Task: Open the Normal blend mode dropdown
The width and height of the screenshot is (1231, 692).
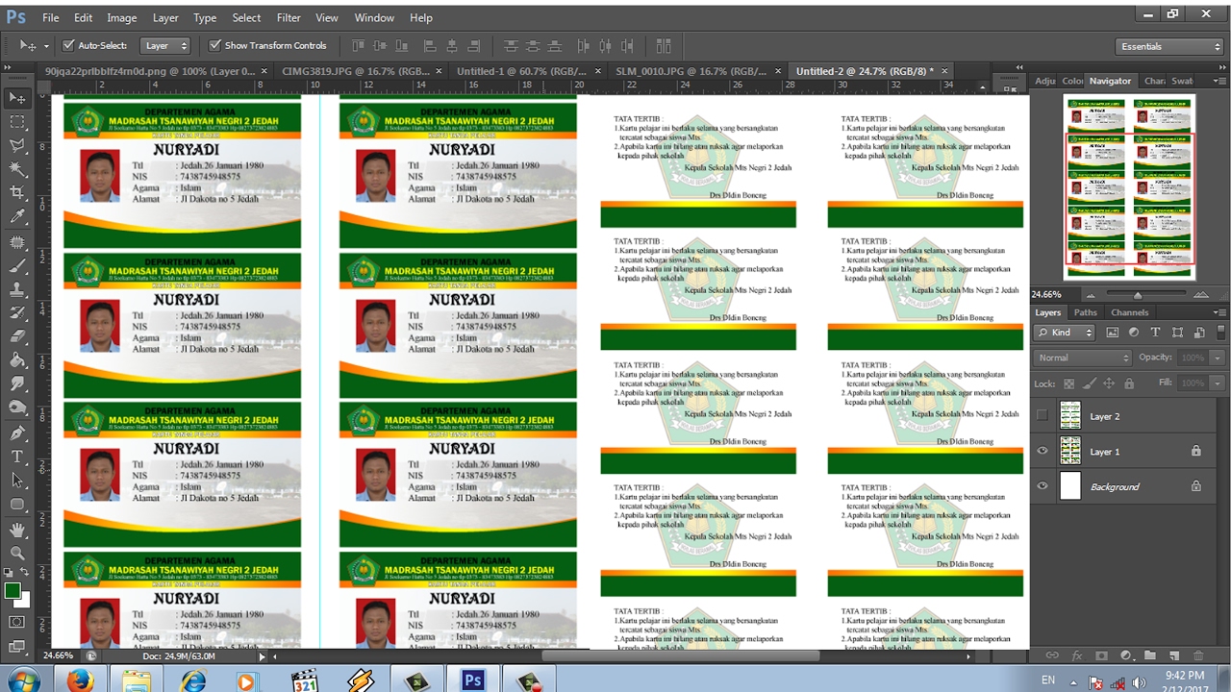Action: 1083,358
